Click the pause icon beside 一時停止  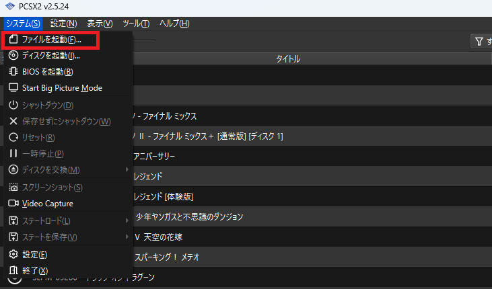[13, 153]
